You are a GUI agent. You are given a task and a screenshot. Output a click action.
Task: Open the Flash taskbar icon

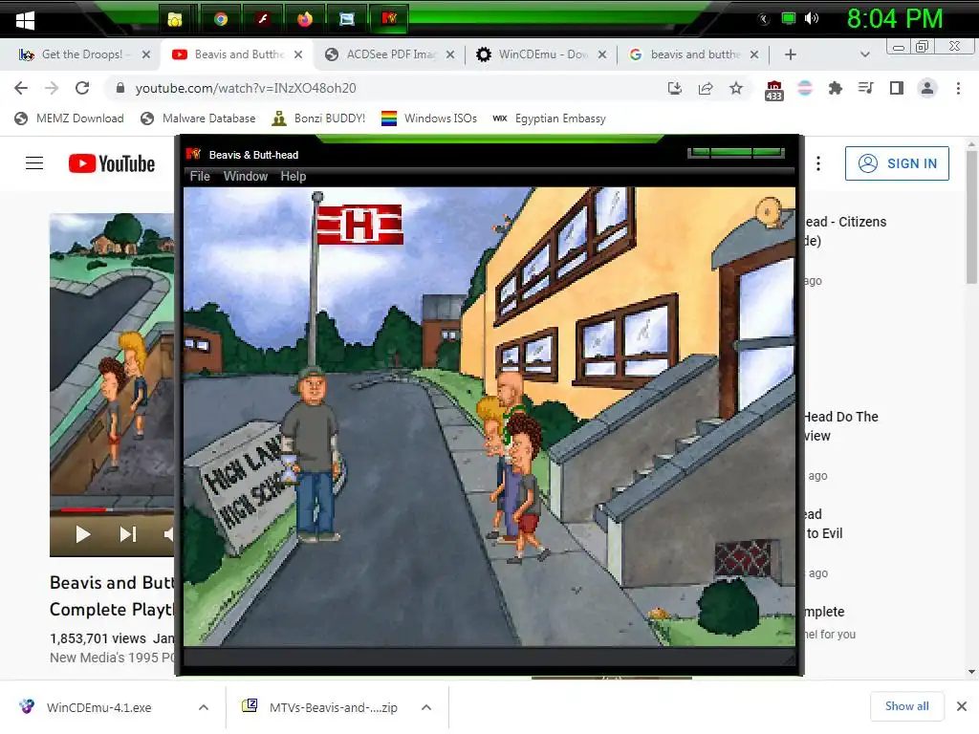263,19
